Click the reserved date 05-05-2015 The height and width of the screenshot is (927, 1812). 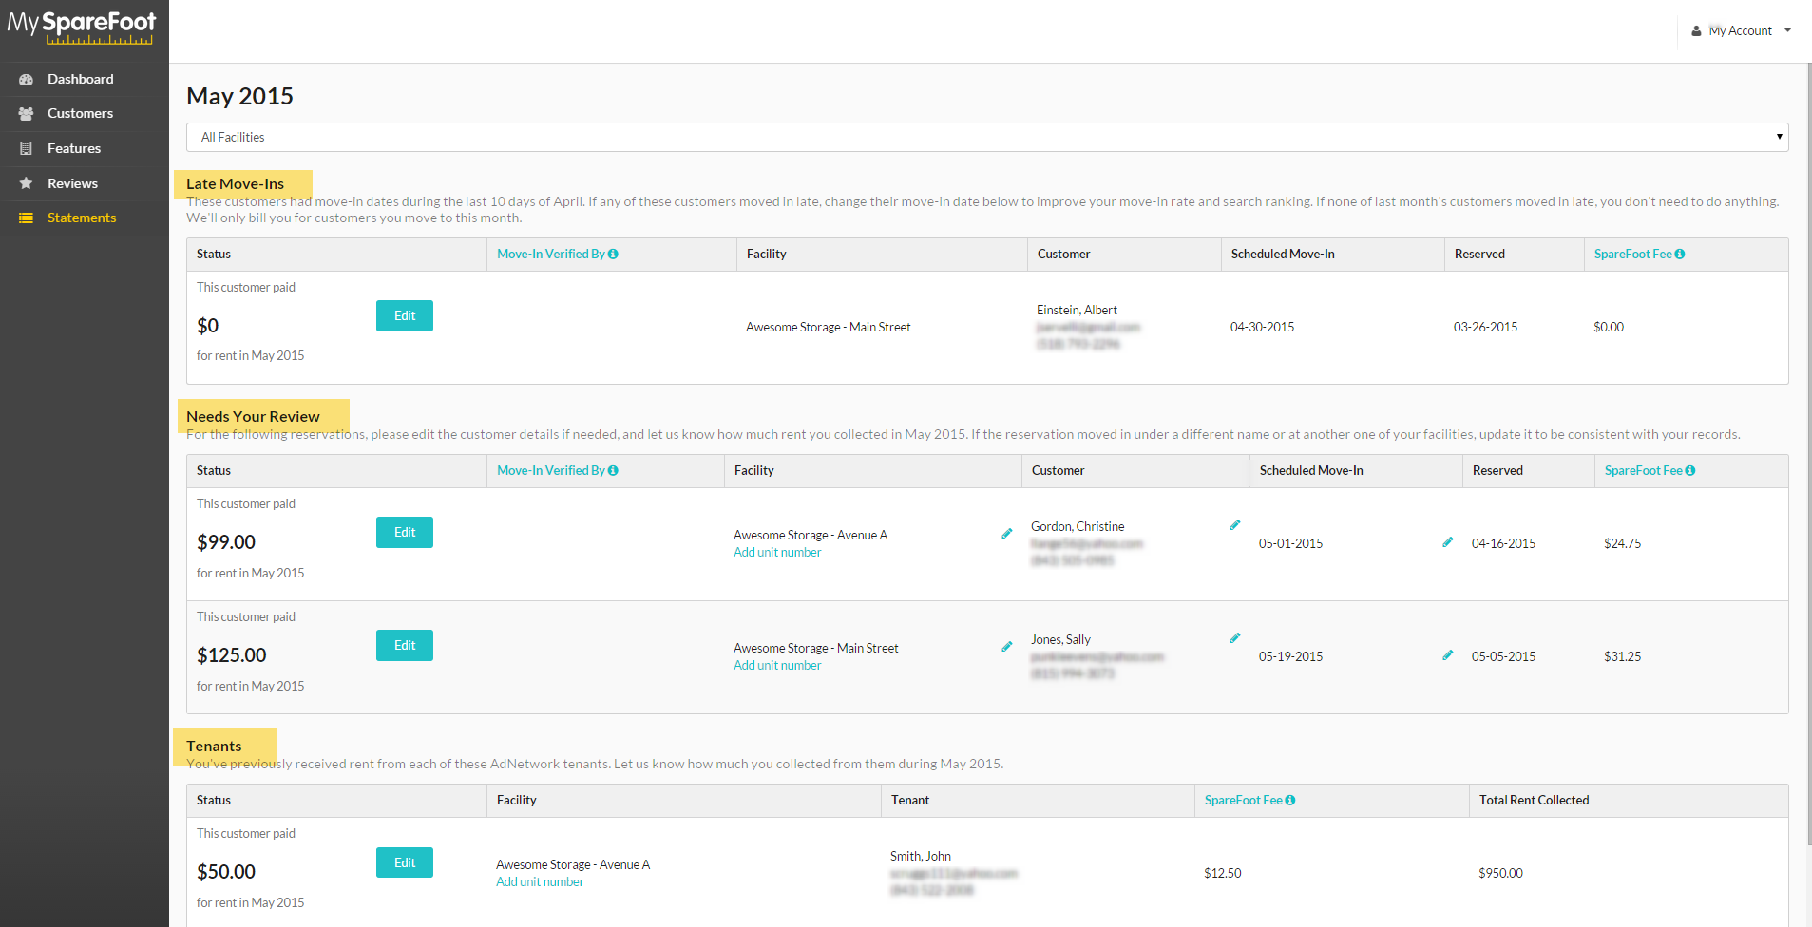coord(1503,656)
